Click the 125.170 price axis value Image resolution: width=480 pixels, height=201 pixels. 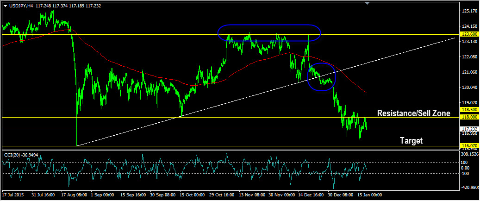[x=469, y=11]
